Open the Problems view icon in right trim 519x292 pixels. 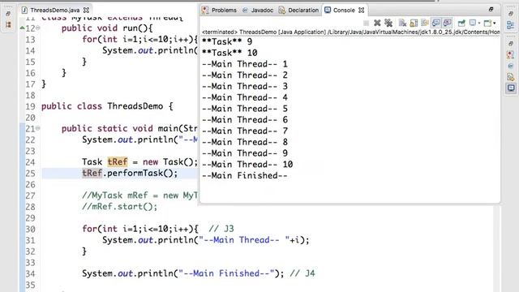coord(511,54)
